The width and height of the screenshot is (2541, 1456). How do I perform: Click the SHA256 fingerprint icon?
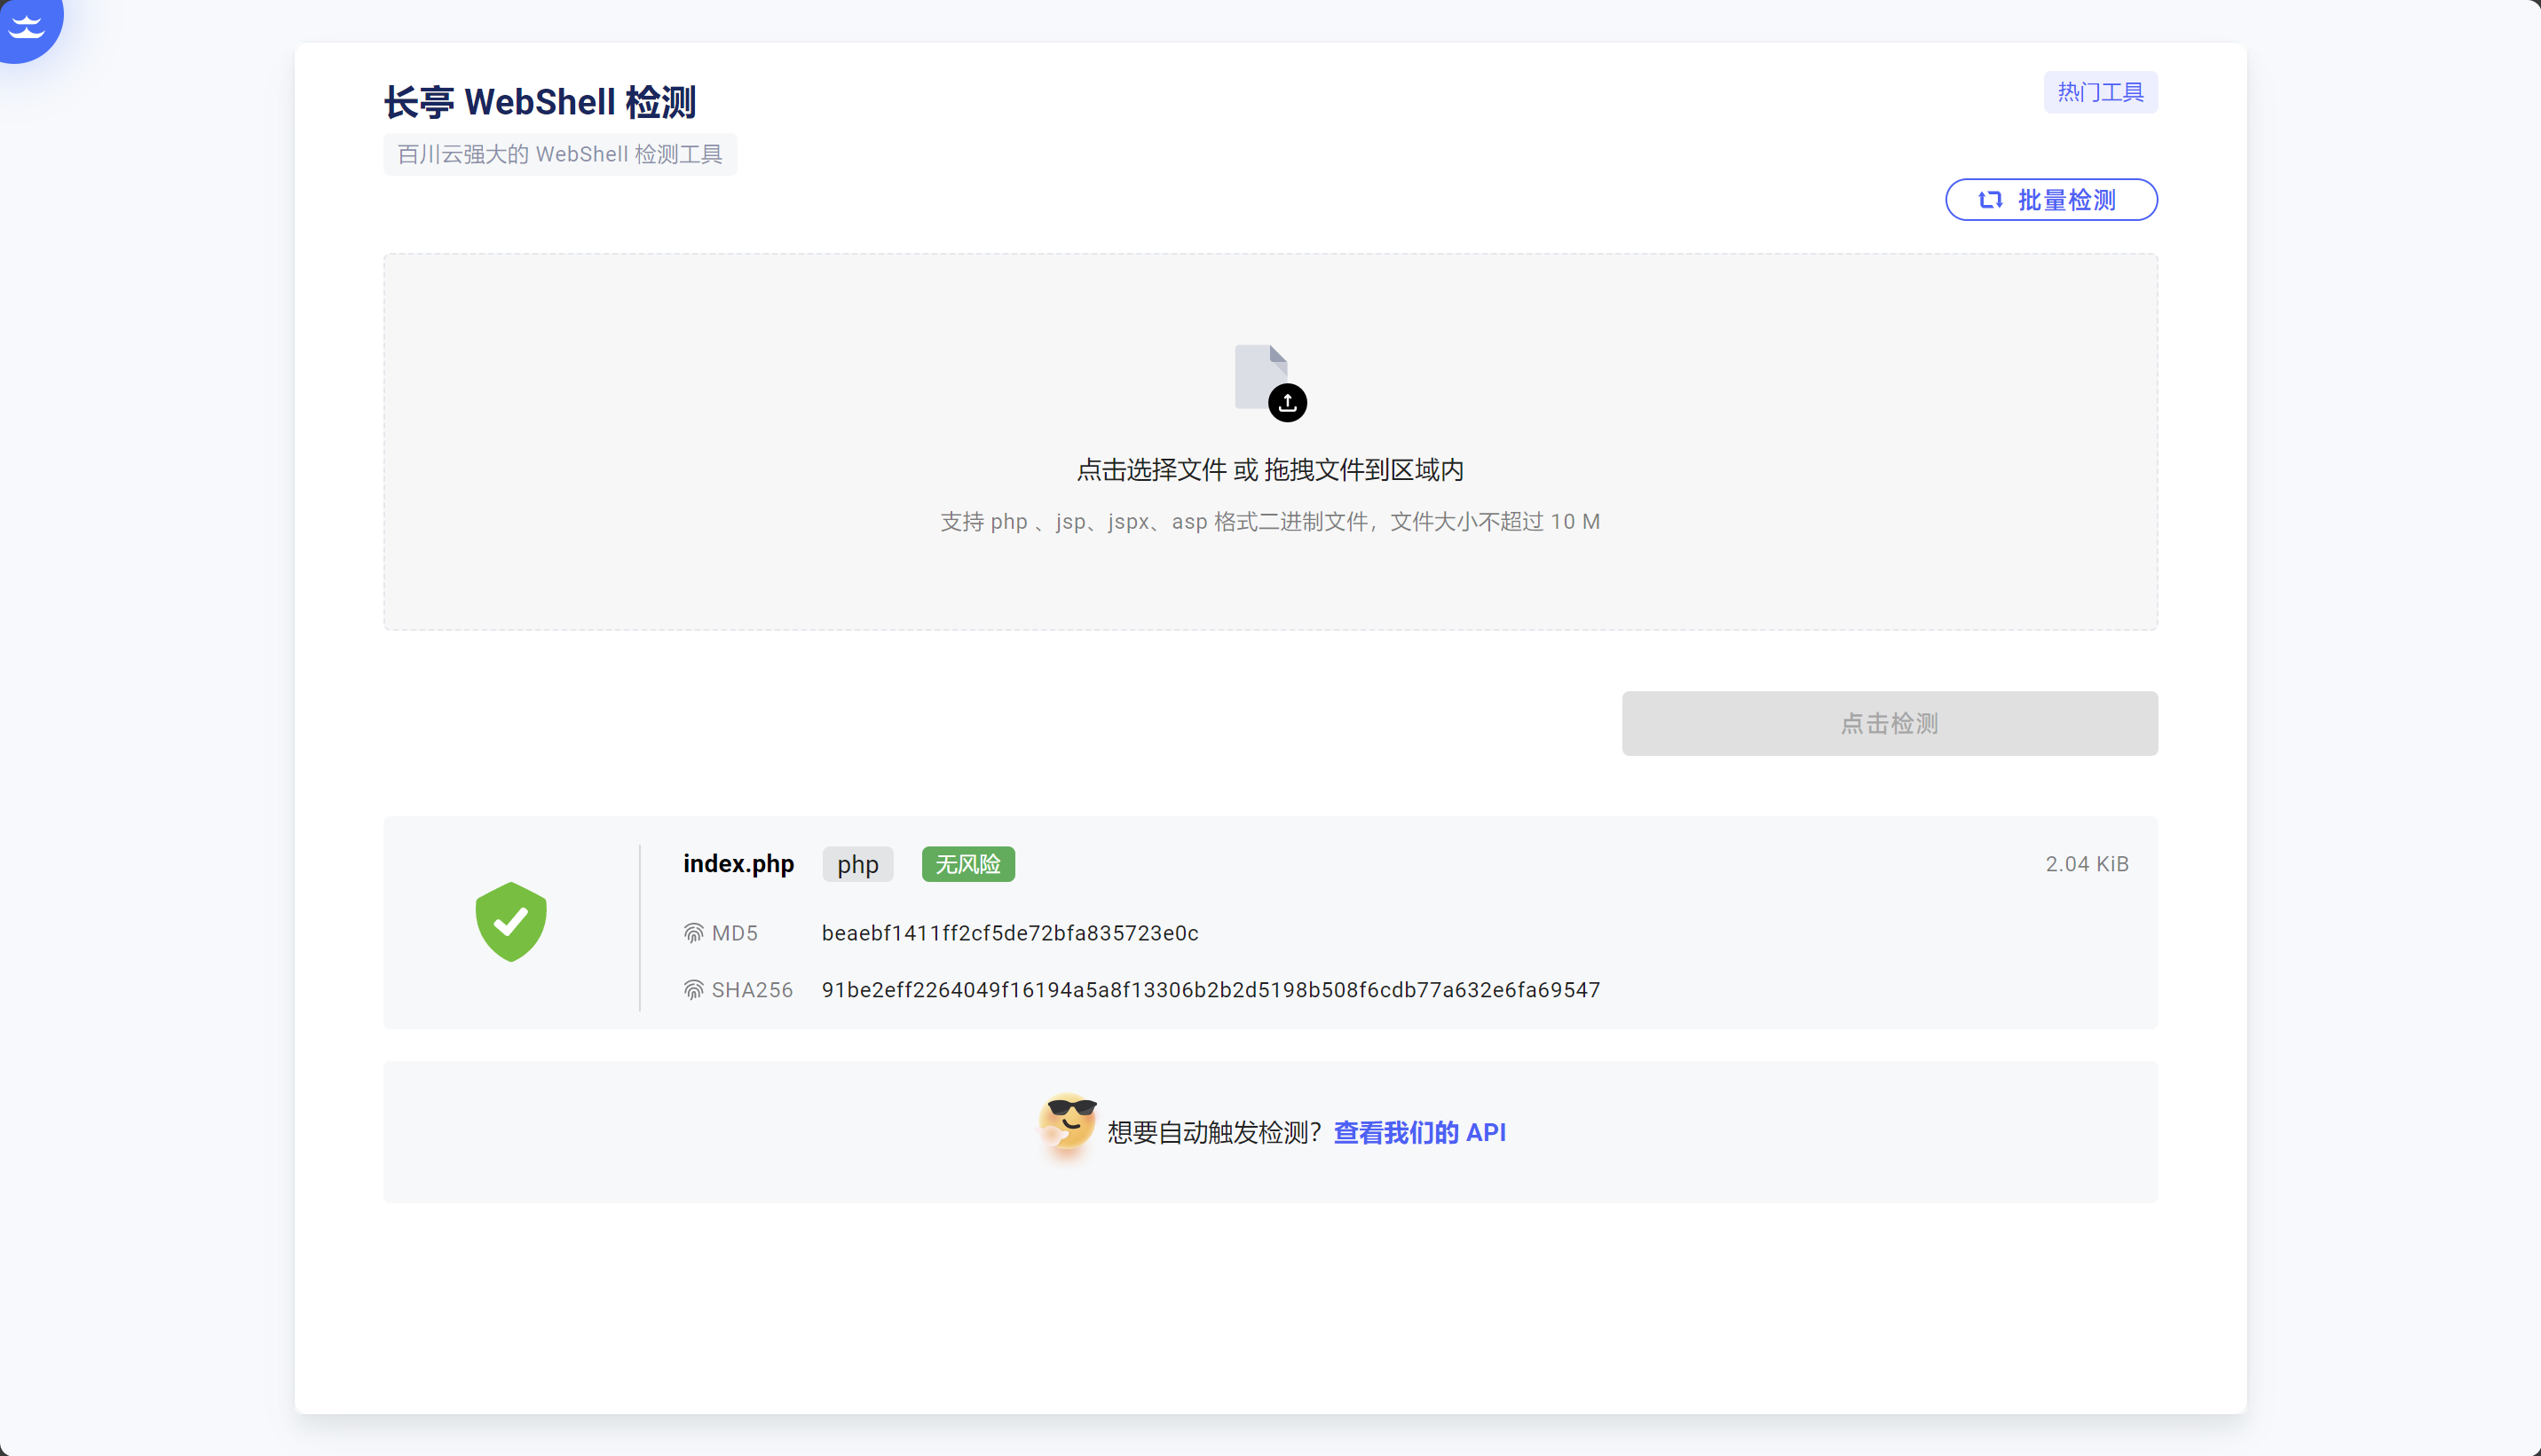pyautogui.click(x=693, y=990)
